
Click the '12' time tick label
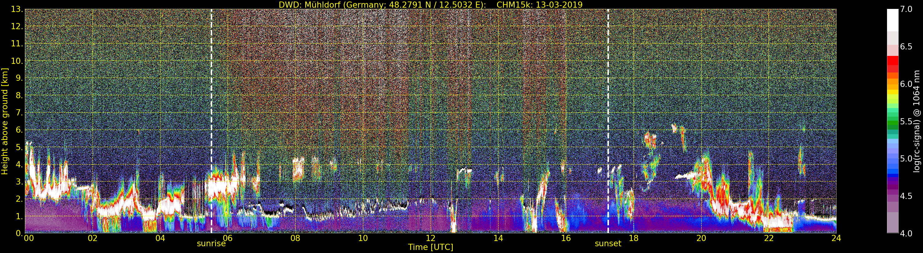point(431,238)
